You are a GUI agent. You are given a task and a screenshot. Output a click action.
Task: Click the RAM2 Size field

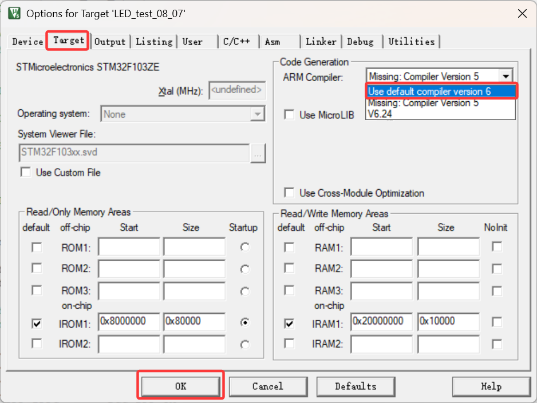coord(448,268)
